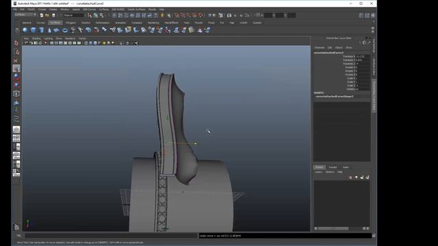Screen dimensions: 438x246
Task: Select curveAttachedCurveShape3 under SHAPES
Action: tap(335, 96)
